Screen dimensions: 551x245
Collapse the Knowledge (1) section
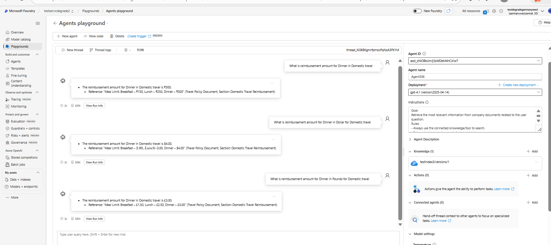(x=410, y=152)
